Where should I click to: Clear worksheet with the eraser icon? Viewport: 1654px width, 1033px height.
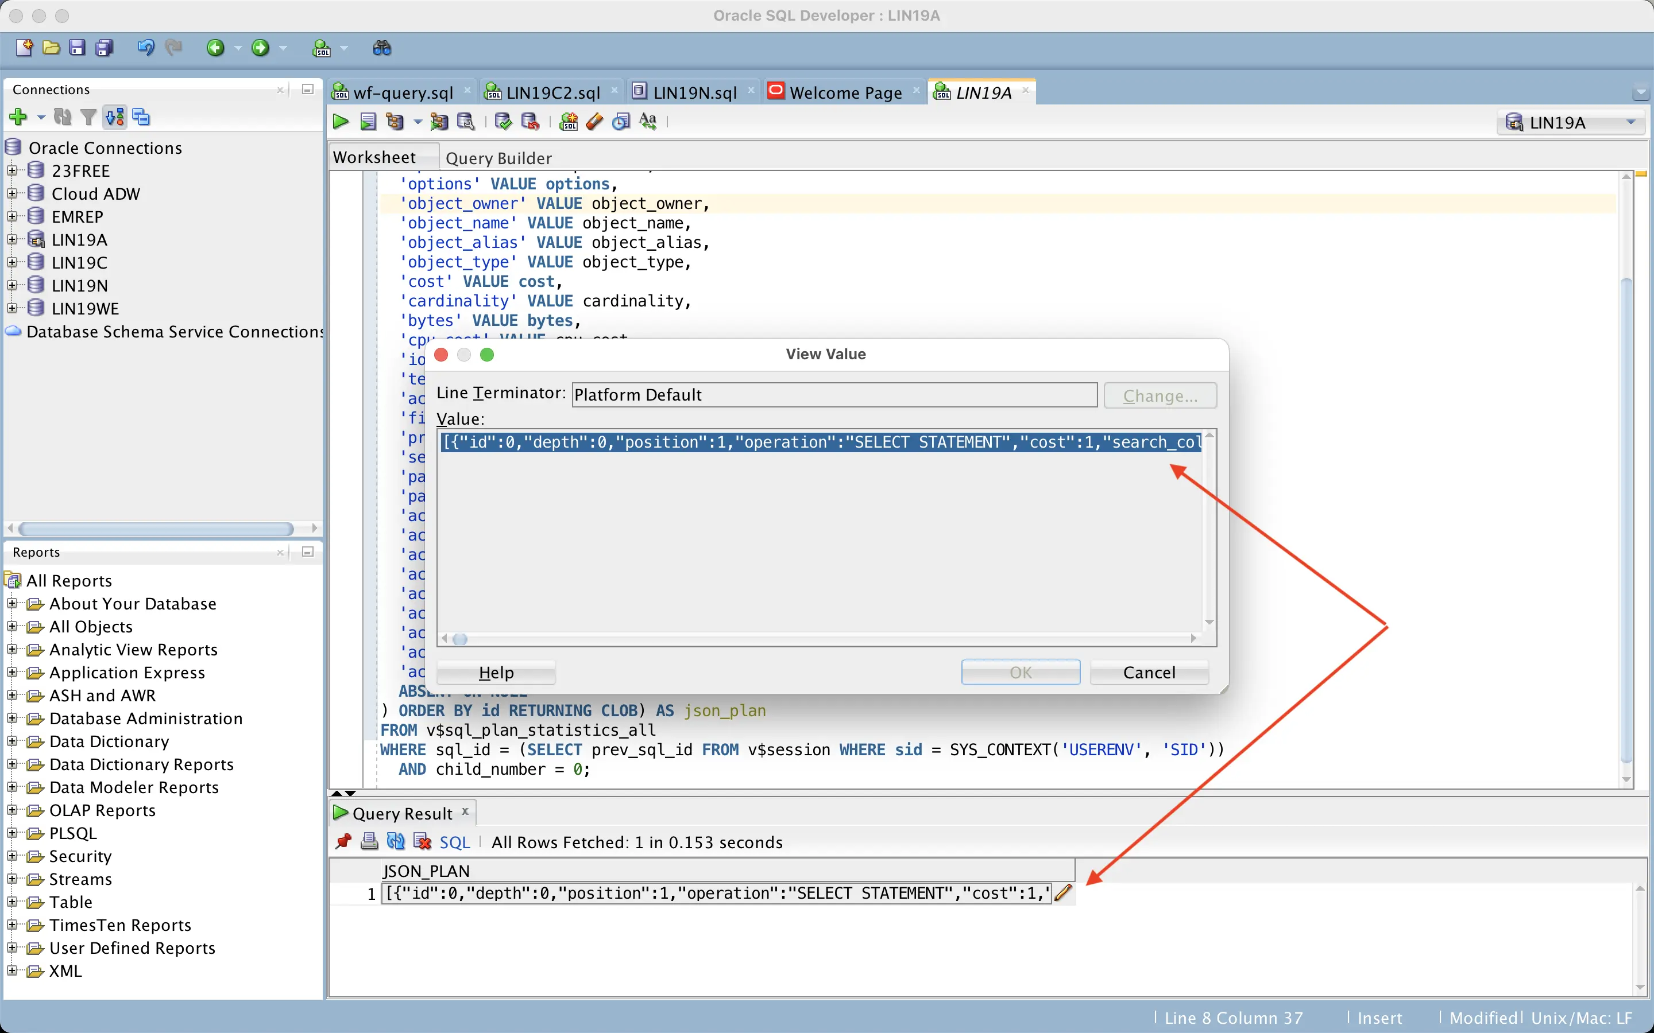point(594,122)
